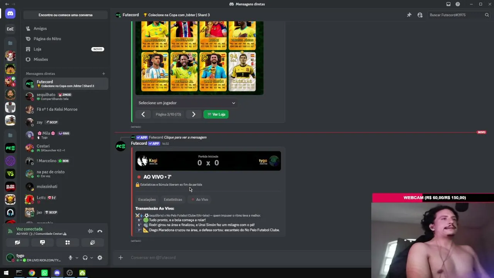The width and height of the screenshot is (494, 278).
Task: Open the white headphones server icon
Action: (10, 212)
